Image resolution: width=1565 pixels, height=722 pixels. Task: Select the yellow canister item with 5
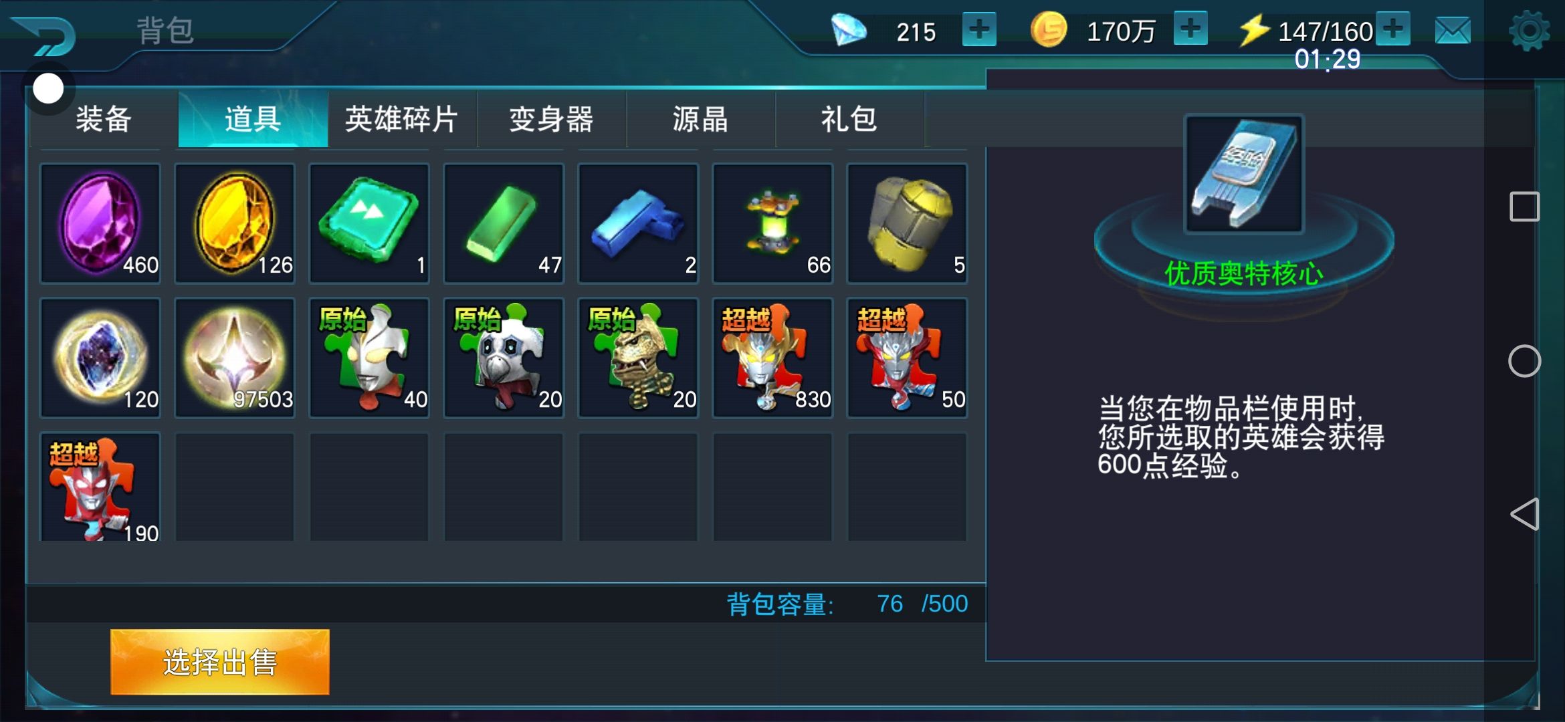pos(907,223)
